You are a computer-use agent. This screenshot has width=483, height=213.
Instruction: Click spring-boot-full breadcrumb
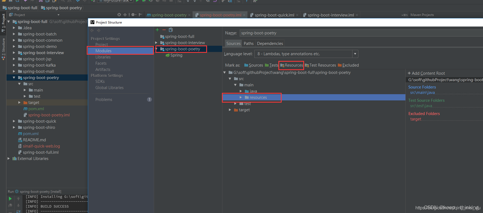coord(20,8)
